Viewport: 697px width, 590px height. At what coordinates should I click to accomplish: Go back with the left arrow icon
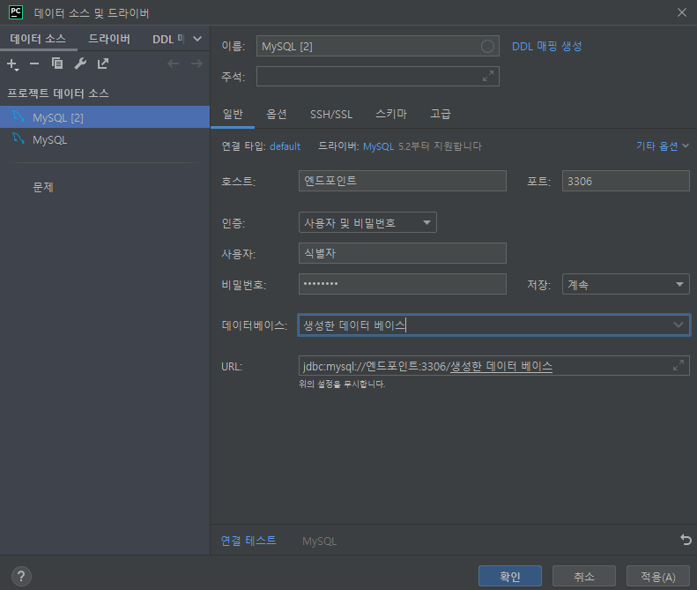pyautogui.click(x=173, y=64)
